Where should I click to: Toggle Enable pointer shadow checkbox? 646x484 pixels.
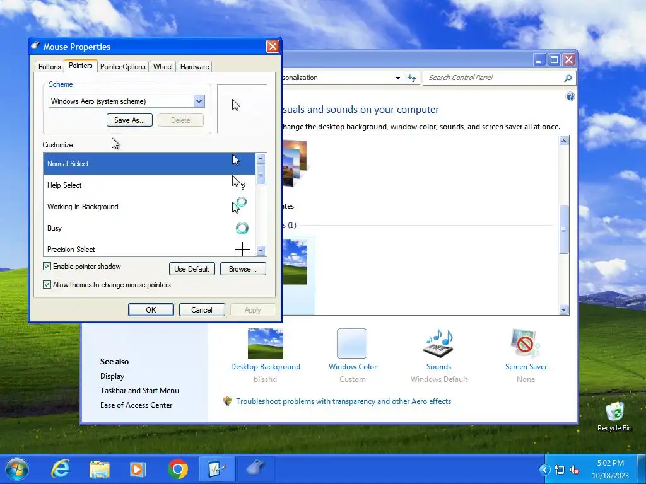point(47,267)
